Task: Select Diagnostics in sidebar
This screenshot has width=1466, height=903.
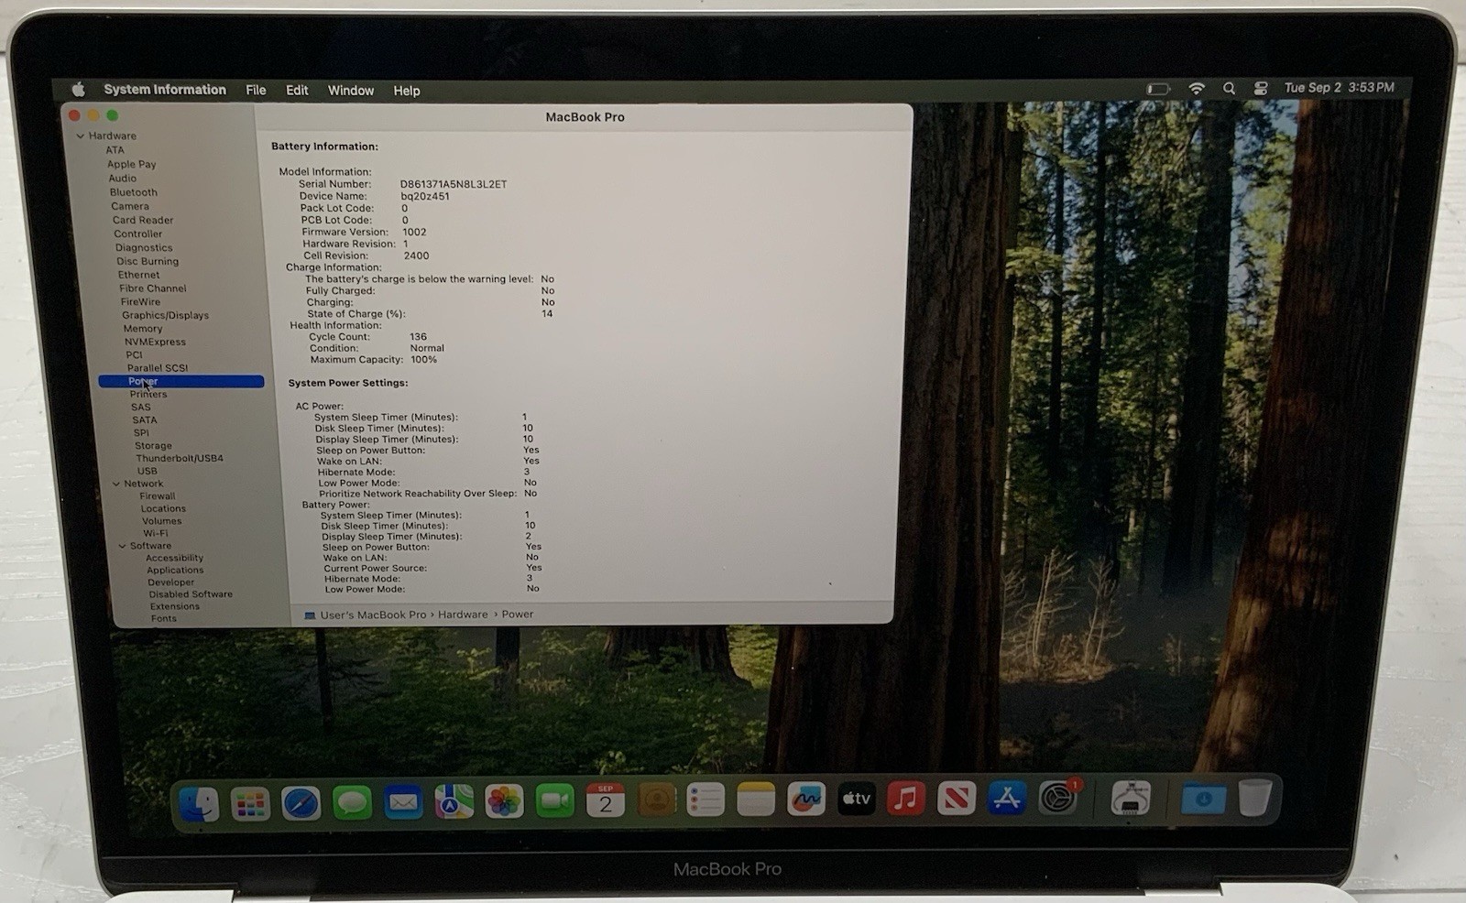Action: 144,247
